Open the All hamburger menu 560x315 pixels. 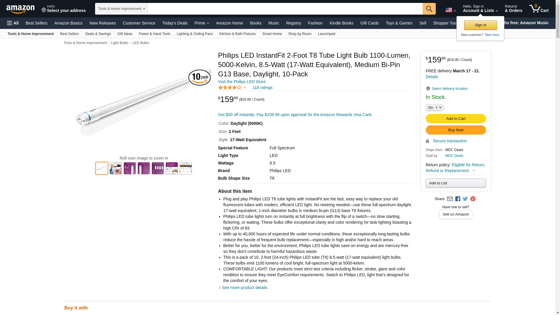point(13,23)
